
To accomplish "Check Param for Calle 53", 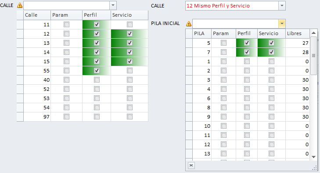I will 66,98.
